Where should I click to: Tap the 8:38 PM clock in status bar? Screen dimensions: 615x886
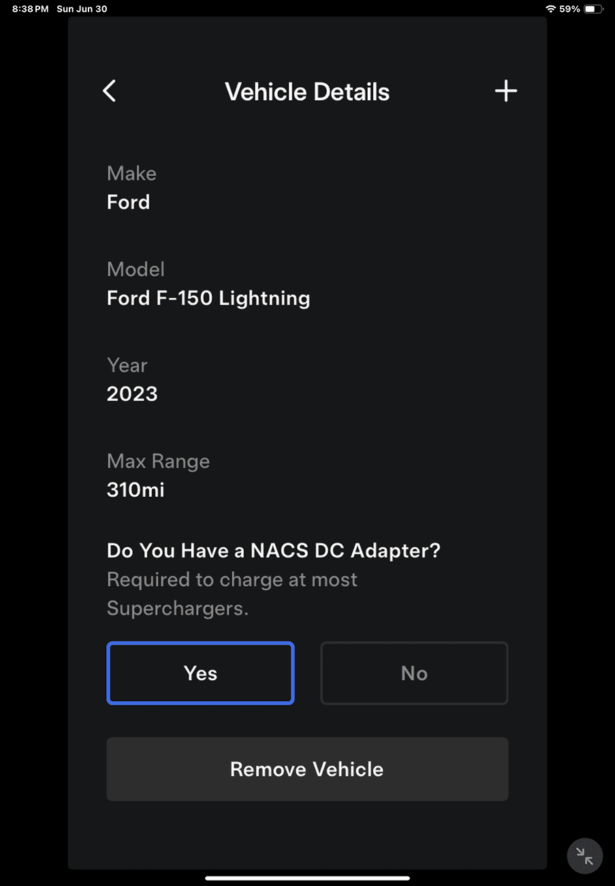tap(31, 9)
